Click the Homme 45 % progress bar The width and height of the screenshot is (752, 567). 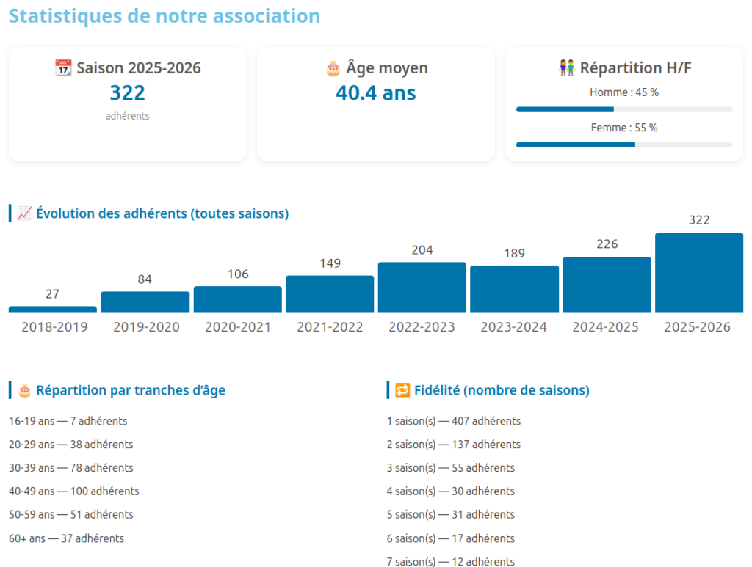coord(623,109)
